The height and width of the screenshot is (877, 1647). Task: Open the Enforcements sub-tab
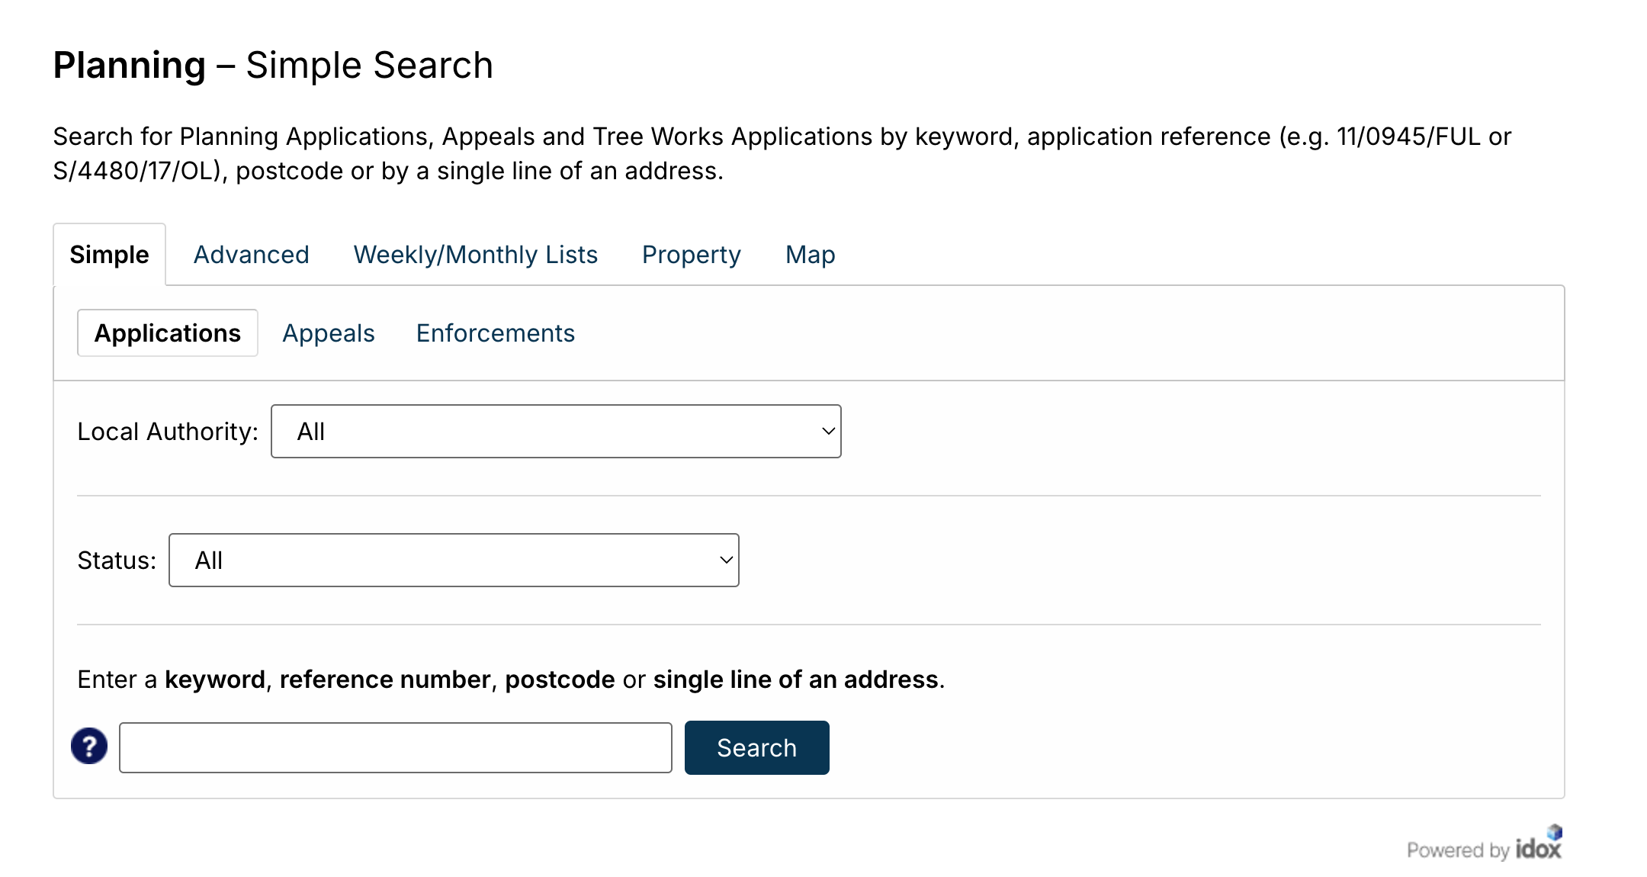[x=496, y=333]
